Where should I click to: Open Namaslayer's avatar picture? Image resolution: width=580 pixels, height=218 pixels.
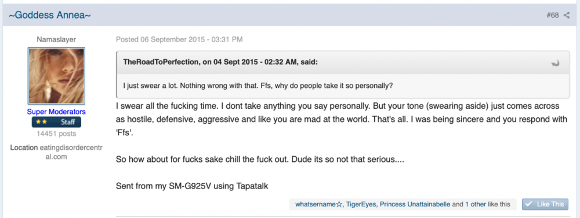pos(56,76)
